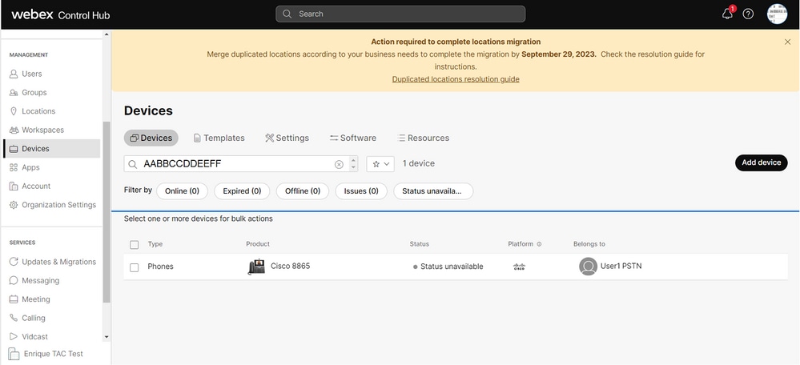
Task: Click the Product column header
Action: click(x=258, y=244)
